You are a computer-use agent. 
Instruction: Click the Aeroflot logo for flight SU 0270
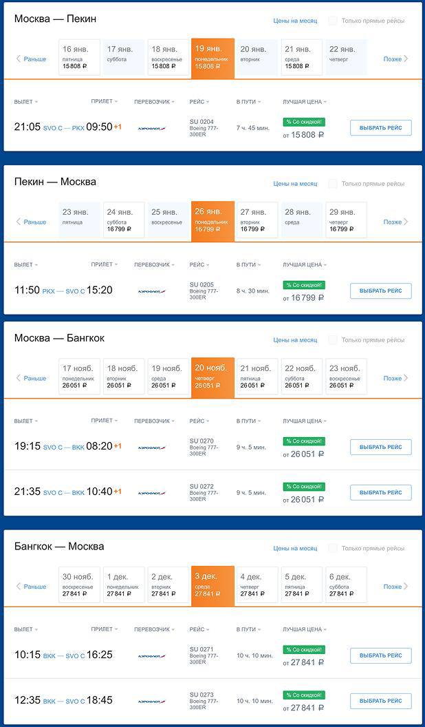151,447
